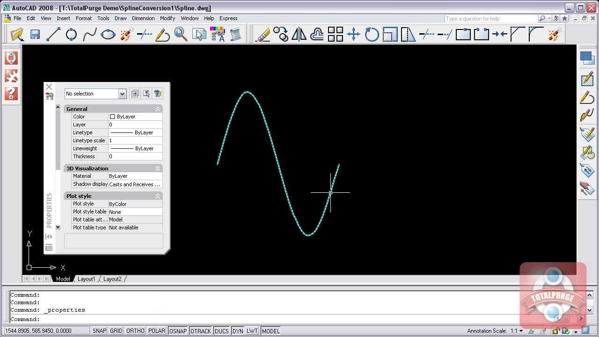
Task: Collapse the 3D Visualization section
Action: (158, 168)
